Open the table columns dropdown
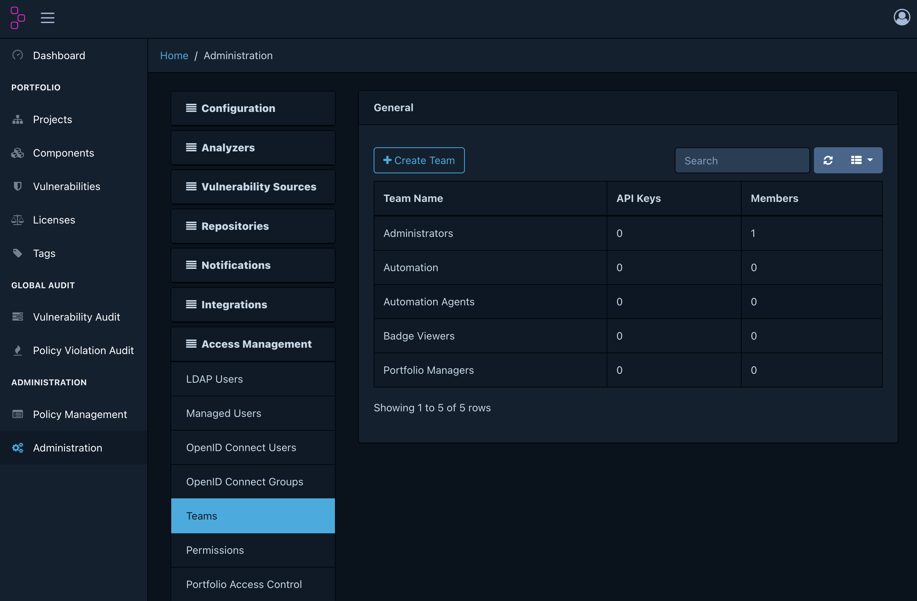 coord(862,160)
